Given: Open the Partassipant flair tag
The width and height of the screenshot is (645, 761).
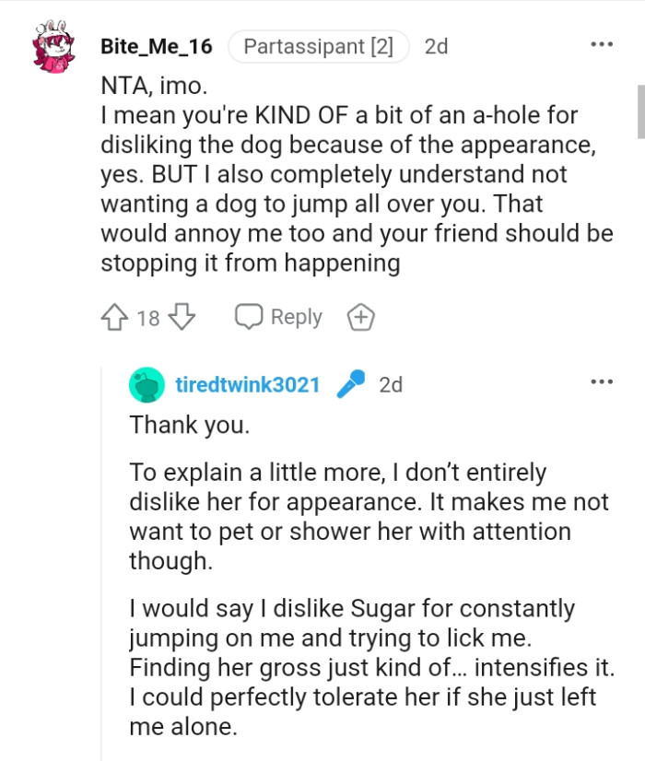Looking at the screenshot, I should click(x=318, y=45).
